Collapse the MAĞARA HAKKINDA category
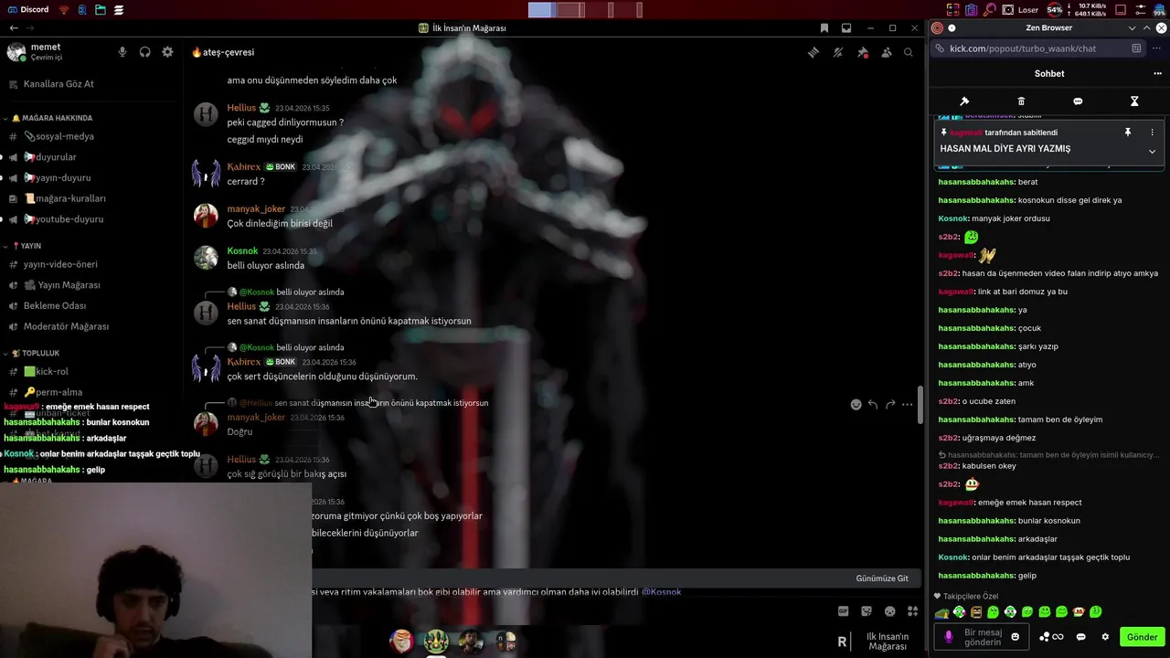 [x=52, y=118]
